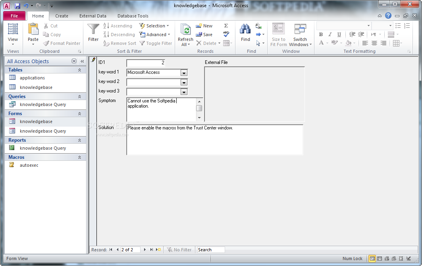Image resolution: width=422 pixels, height=266 pixels.
Task: Apply bullet list formatting
Action: coord(398,25)
